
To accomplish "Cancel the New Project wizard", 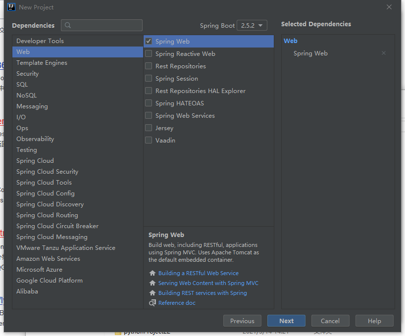I will [x=330, y=321].
